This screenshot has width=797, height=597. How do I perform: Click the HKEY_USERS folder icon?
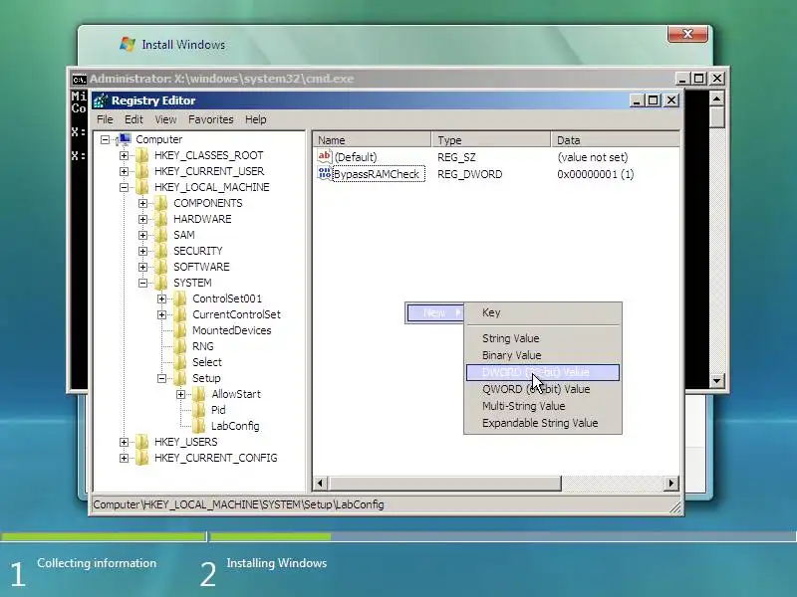(x=142, y=442)
